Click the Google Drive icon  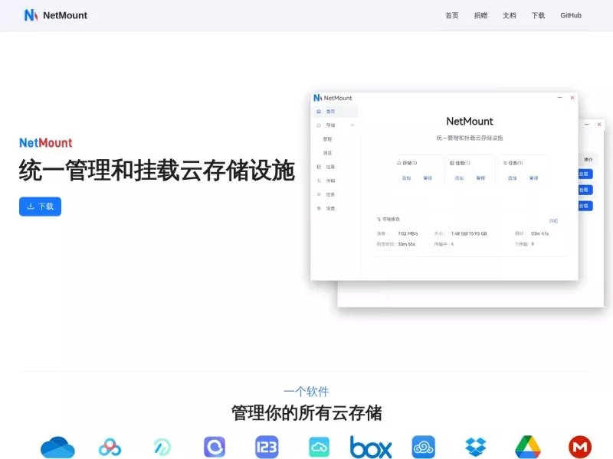[x=528, y=448]
